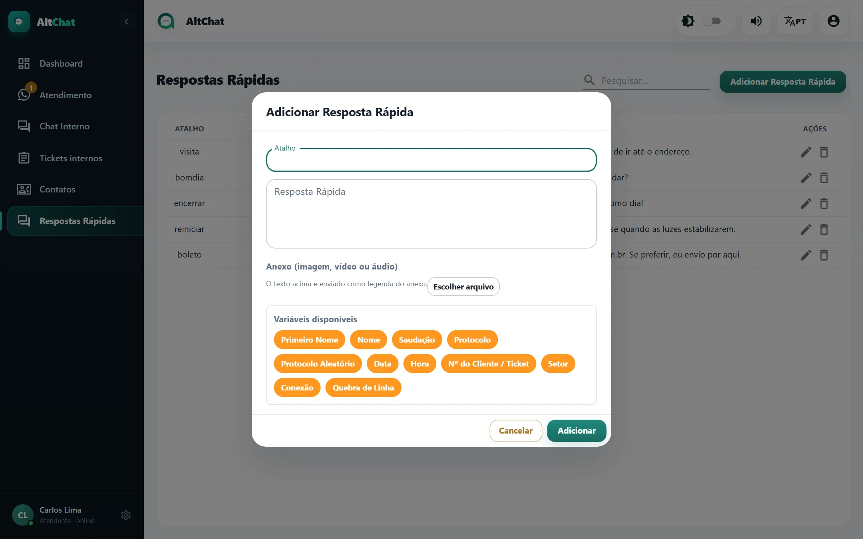
Task: Delete the encerrar quick reply
Action: (824, 204)
